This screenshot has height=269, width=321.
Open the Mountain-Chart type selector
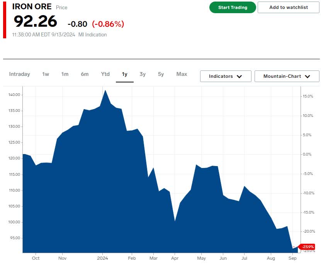coord(287,76)
